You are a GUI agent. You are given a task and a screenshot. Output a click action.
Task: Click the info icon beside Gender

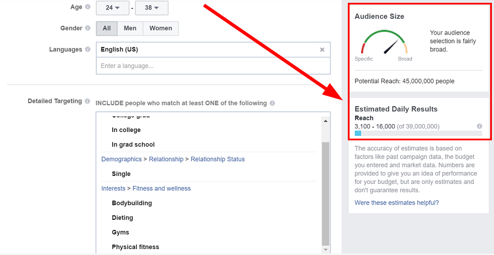[x=88, y=29]
